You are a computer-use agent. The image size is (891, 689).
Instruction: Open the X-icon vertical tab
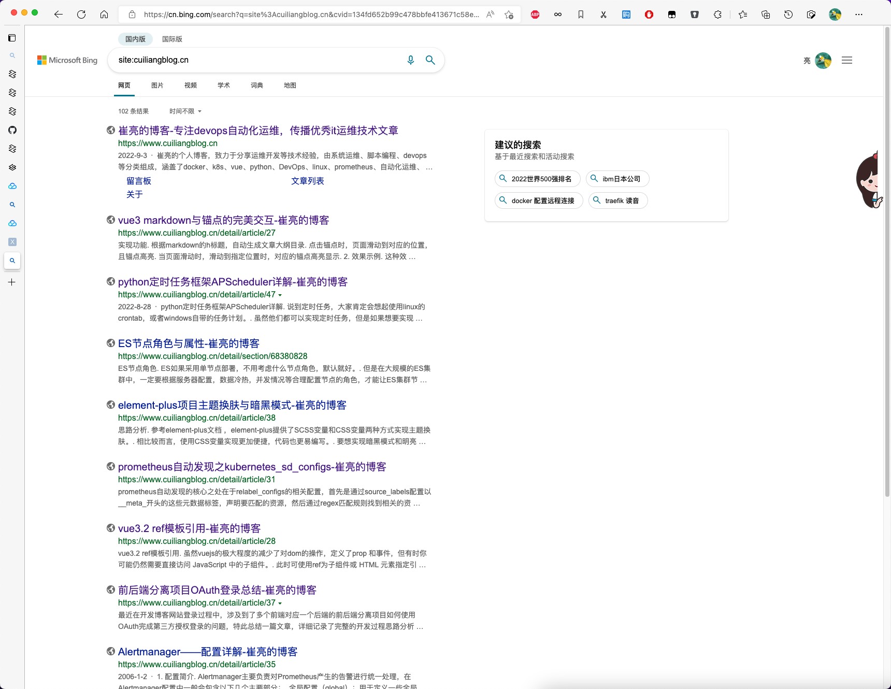pos(12,242)
